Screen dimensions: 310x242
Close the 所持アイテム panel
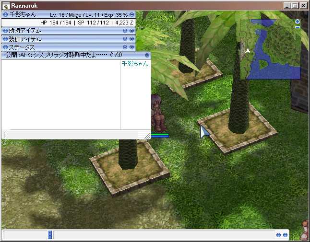[x=131, y=31]
